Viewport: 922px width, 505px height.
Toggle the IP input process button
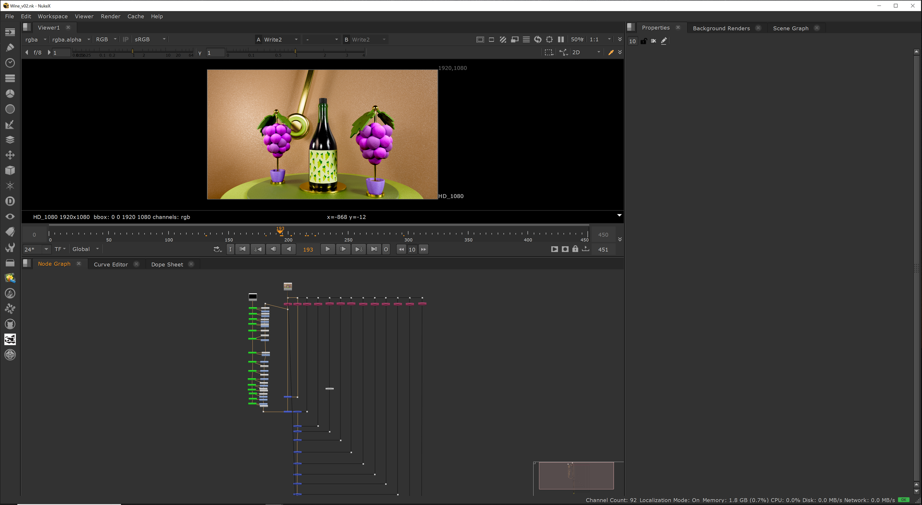coord(125,39)
